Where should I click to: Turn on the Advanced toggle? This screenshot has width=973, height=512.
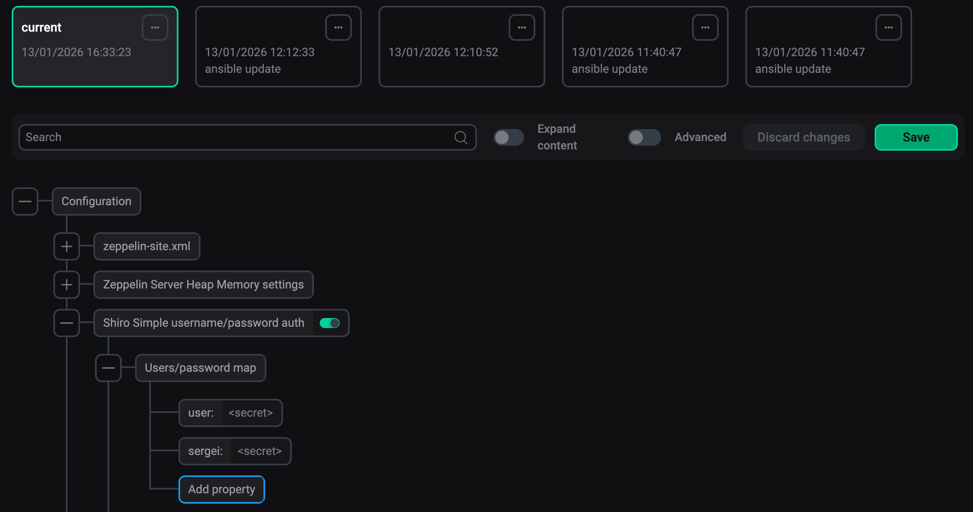coord(644,137)
